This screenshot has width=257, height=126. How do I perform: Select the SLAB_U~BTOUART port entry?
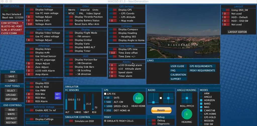tap(12, 30)
